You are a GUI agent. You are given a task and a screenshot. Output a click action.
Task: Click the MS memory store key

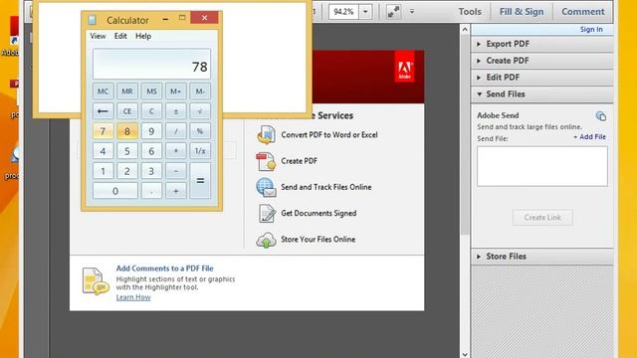151,91
